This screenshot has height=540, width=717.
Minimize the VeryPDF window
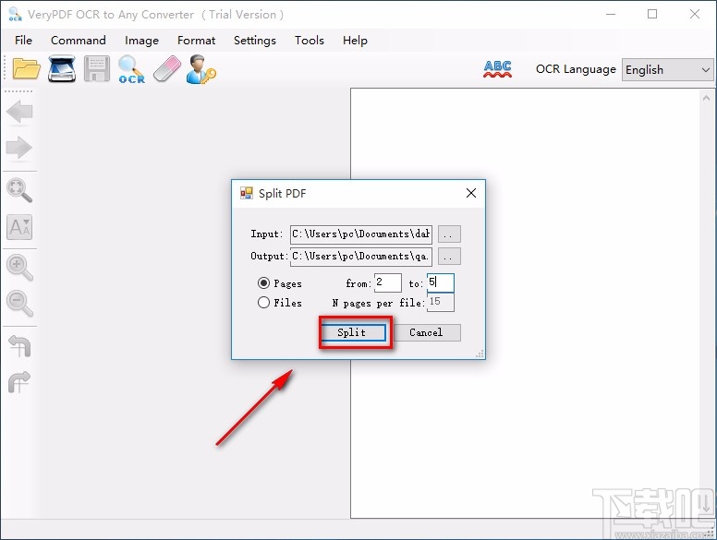[x=611, y=14]
